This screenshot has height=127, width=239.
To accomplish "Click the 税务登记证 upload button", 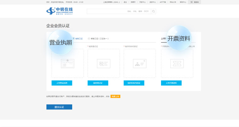I will (98, 83).
